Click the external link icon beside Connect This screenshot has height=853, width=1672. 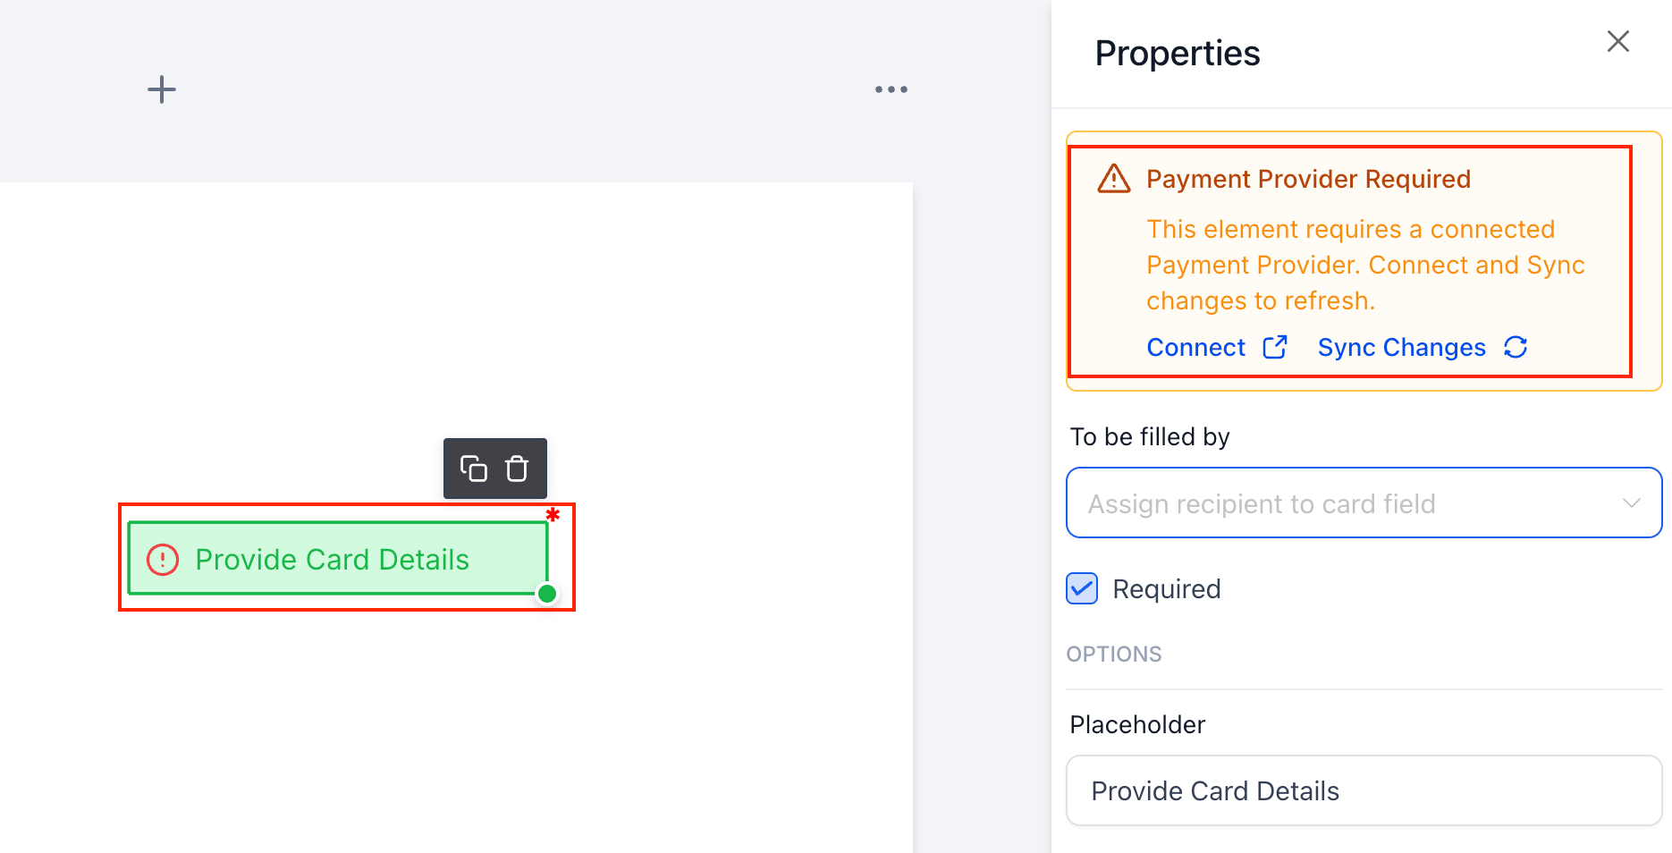(x=1277, y=346)
